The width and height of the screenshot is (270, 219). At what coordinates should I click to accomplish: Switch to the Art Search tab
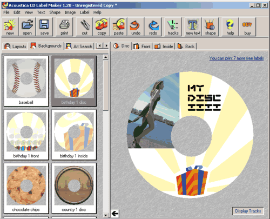click(x=79, y=47)
